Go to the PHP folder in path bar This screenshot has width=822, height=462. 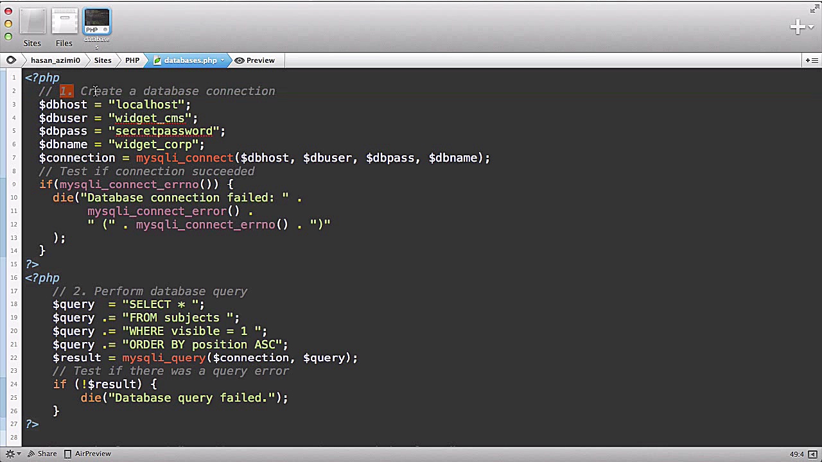click(132, 60)
